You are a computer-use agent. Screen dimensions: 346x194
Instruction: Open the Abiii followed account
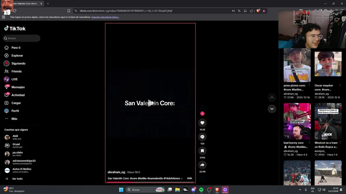(x=17, y=137)
